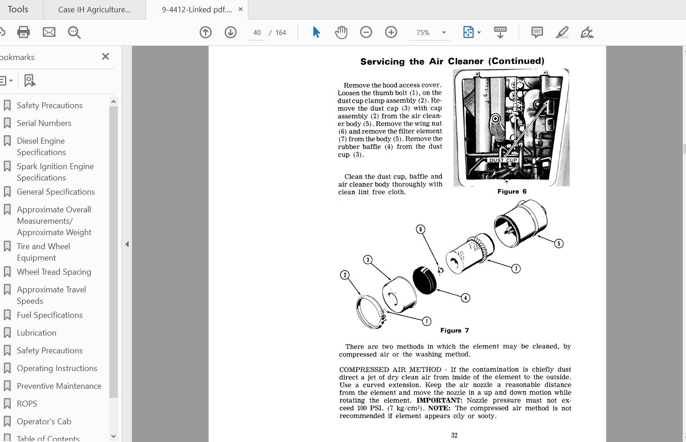Screen dimensions: 686x442
Task: Click the Figure 6 engine photo
Action: click(512, 127)
